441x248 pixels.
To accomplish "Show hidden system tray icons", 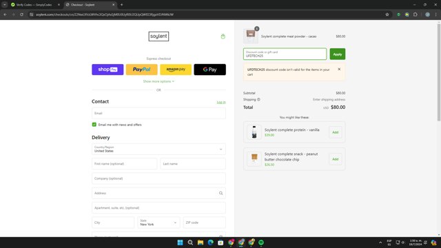I will coord(380,242).
